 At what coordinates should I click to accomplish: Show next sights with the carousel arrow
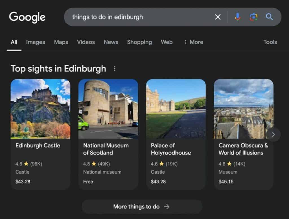click(x=273, y=135)
